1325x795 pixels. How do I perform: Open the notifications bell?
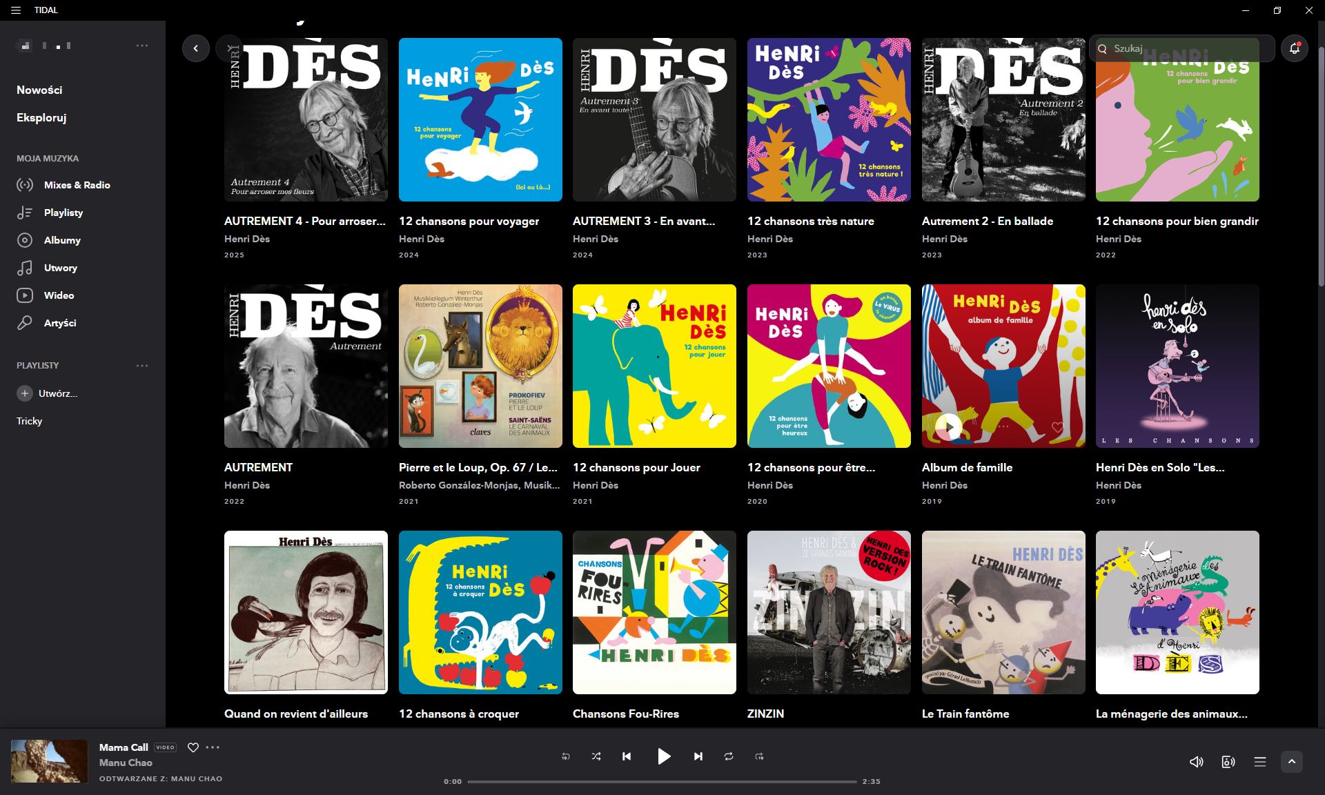coord(1294,48)
